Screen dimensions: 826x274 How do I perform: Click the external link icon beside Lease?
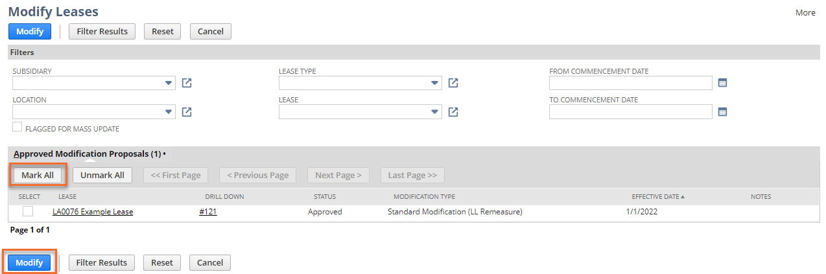click(x=453, y=112)
